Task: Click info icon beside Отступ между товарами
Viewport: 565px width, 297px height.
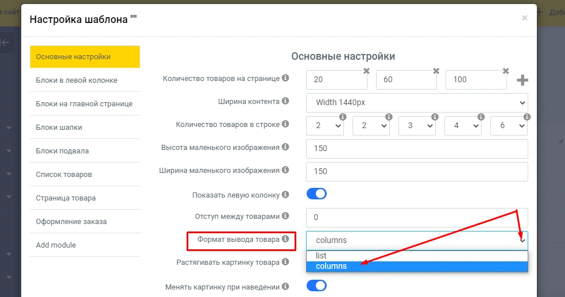Action: tap(285, 216)
